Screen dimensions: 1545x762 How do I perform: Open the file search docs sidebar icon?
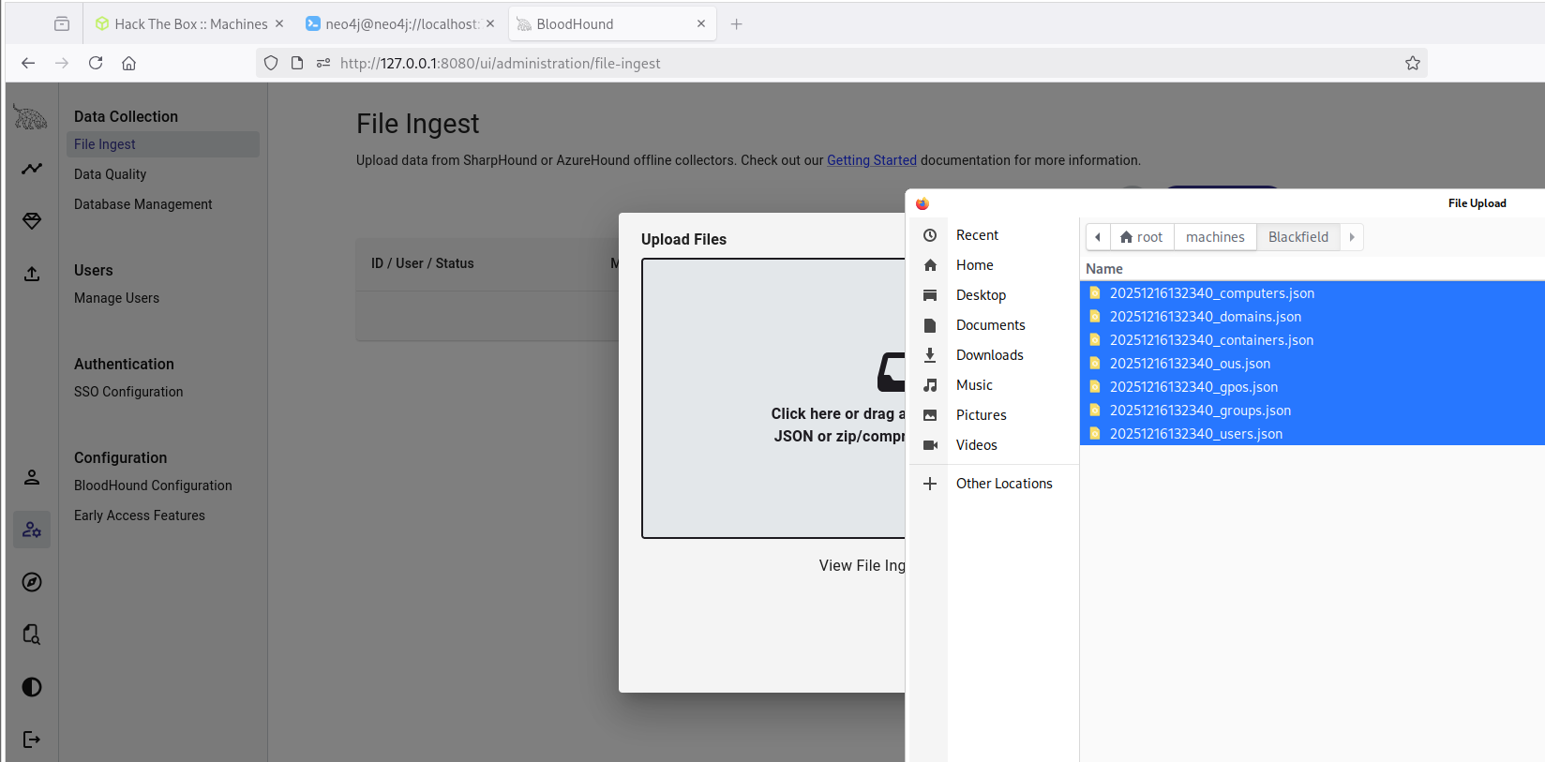(32, 635)
